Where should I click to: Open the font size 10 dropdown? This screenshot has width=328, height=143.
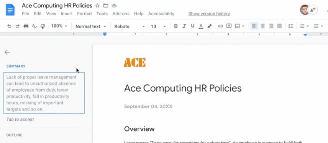158,27
